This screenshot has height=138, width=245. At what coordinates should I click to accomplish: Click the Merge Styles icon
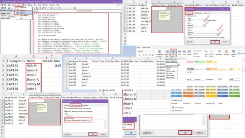(x=173, y=110)
